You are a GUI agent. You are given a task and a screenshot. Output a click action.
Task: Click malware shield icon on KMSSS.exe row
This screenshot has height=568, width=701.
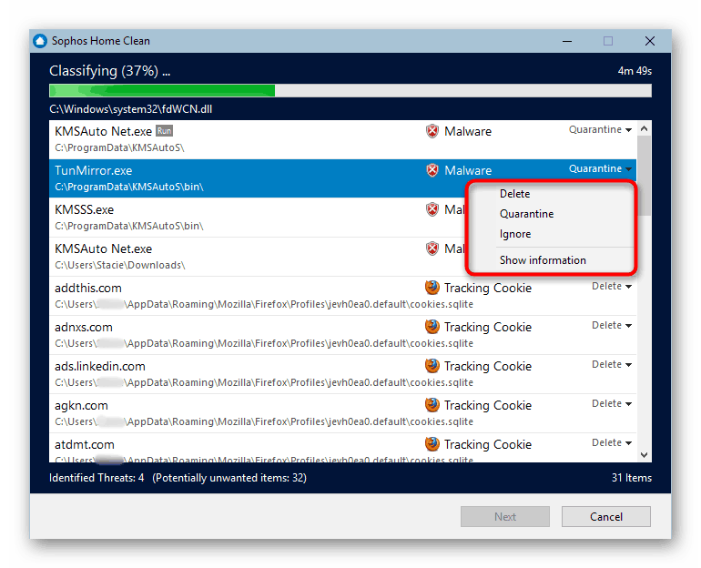point(432,209)
